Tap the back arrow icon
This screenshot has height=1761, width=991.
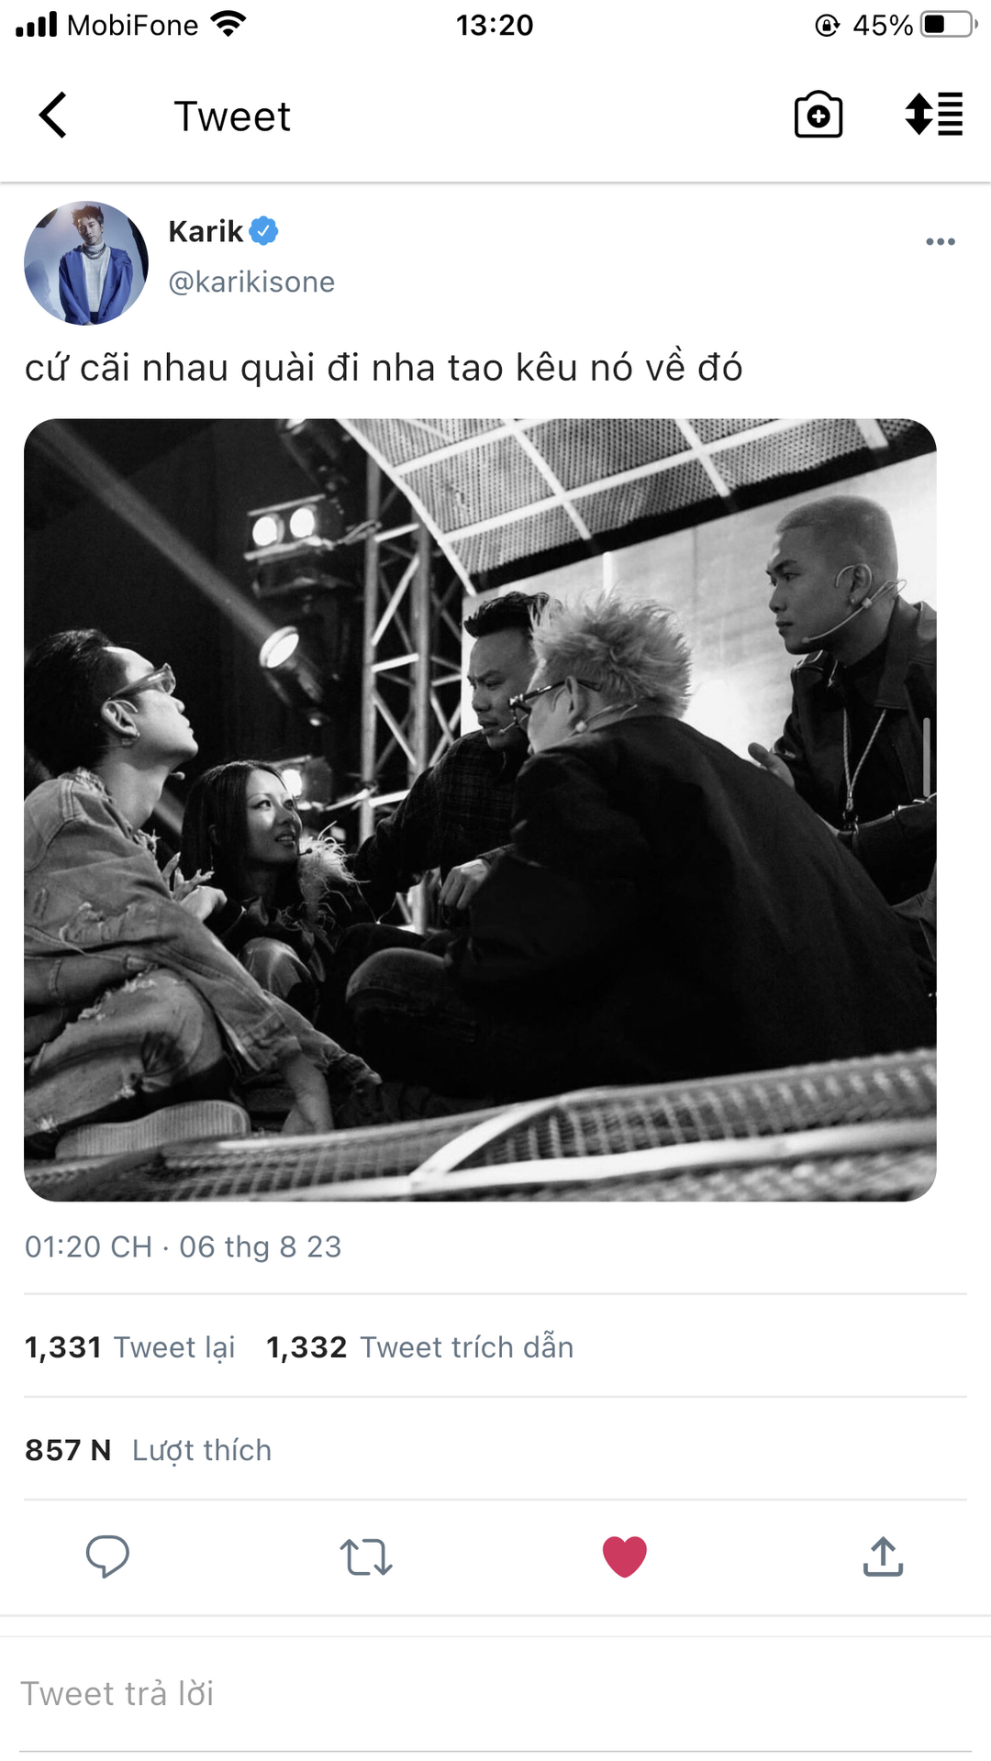[x=53, y=116]
